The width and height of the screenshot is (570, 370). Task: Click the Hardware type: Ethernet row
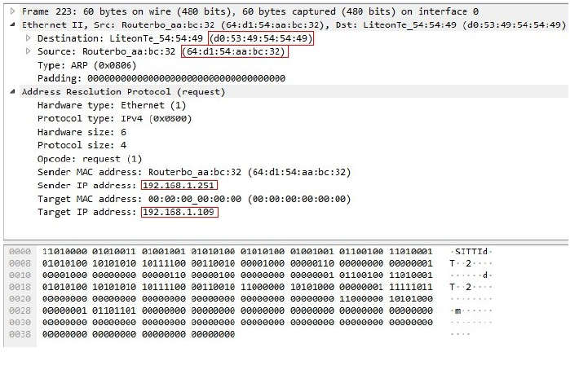click(x=112, y=105)
